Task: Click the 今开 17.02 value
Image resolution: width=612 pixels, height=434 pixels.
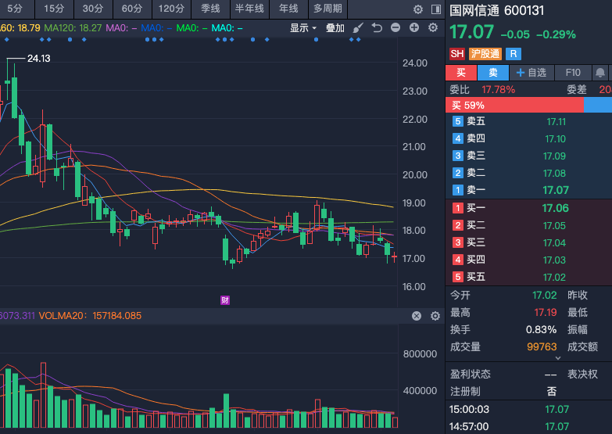Action: [x=545, y=295]
